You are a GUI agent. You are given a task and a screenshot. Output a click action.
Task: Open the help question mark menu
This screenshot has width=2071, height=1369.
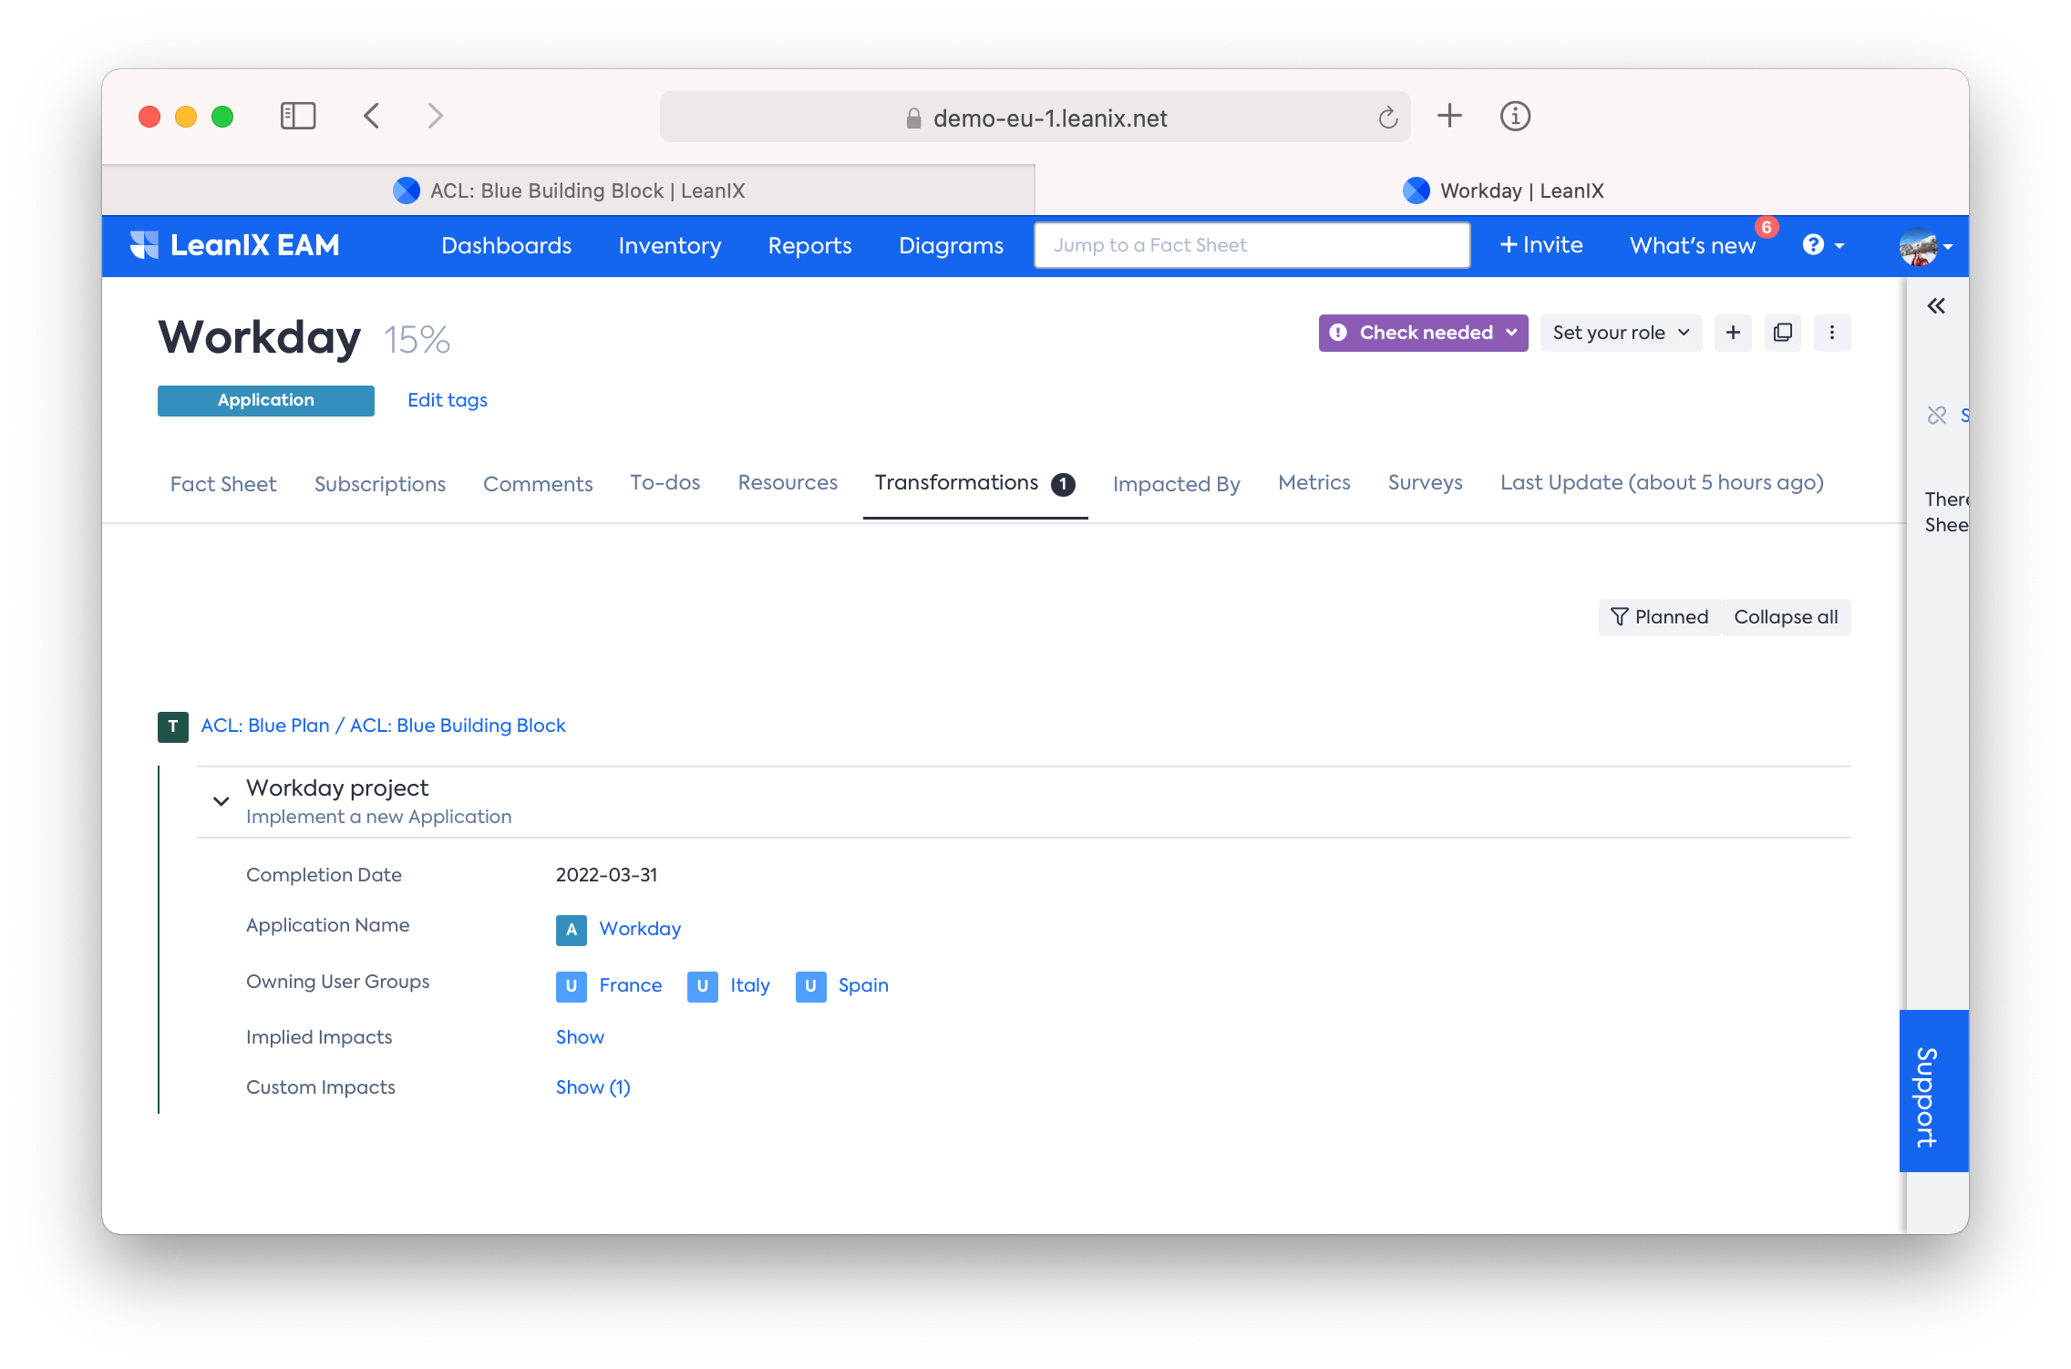1822,245
